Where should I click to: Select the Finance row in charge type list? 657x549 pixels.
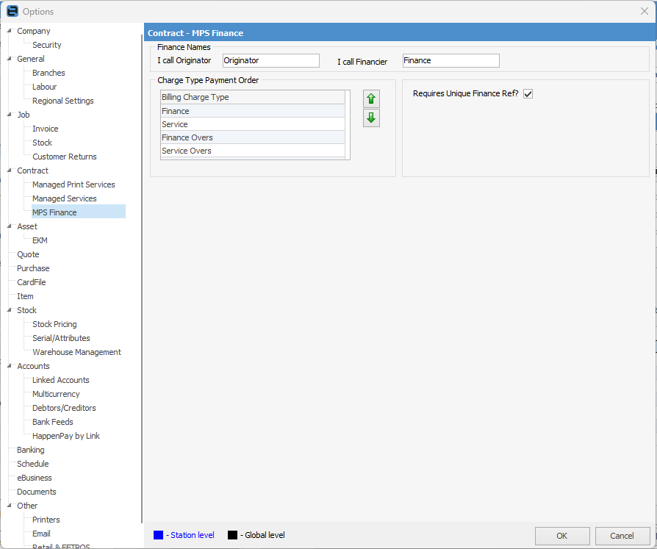pos(253,111)
